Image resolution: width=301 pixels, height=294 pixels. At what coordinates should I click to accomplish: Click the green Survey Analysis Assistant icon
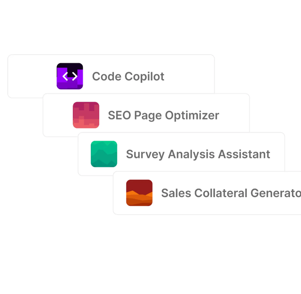click(x=104, y=154)
